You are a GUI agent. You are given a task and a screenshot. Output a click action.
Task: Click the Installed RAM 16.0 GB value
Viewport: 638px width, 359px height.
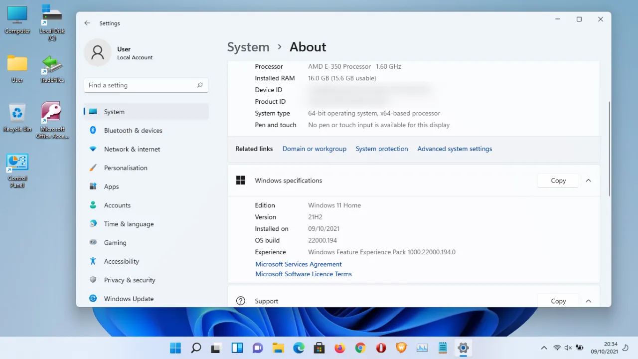click(x=342, y=78)
